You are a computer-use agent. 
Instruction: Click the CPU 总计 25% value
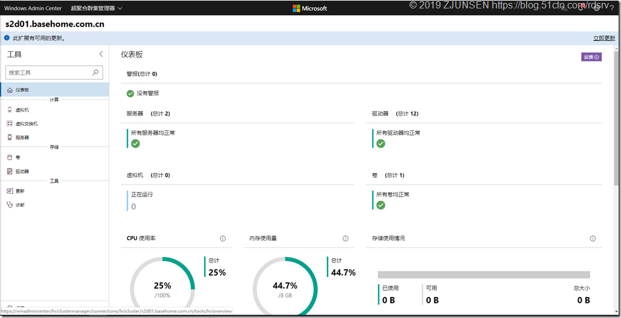click(217, 273)
